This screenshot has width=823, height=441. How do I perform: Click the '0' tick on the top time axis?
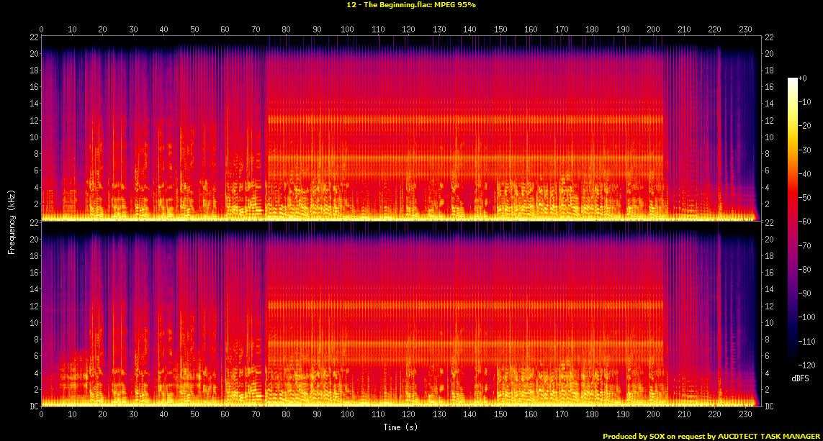tap(42, 29)
